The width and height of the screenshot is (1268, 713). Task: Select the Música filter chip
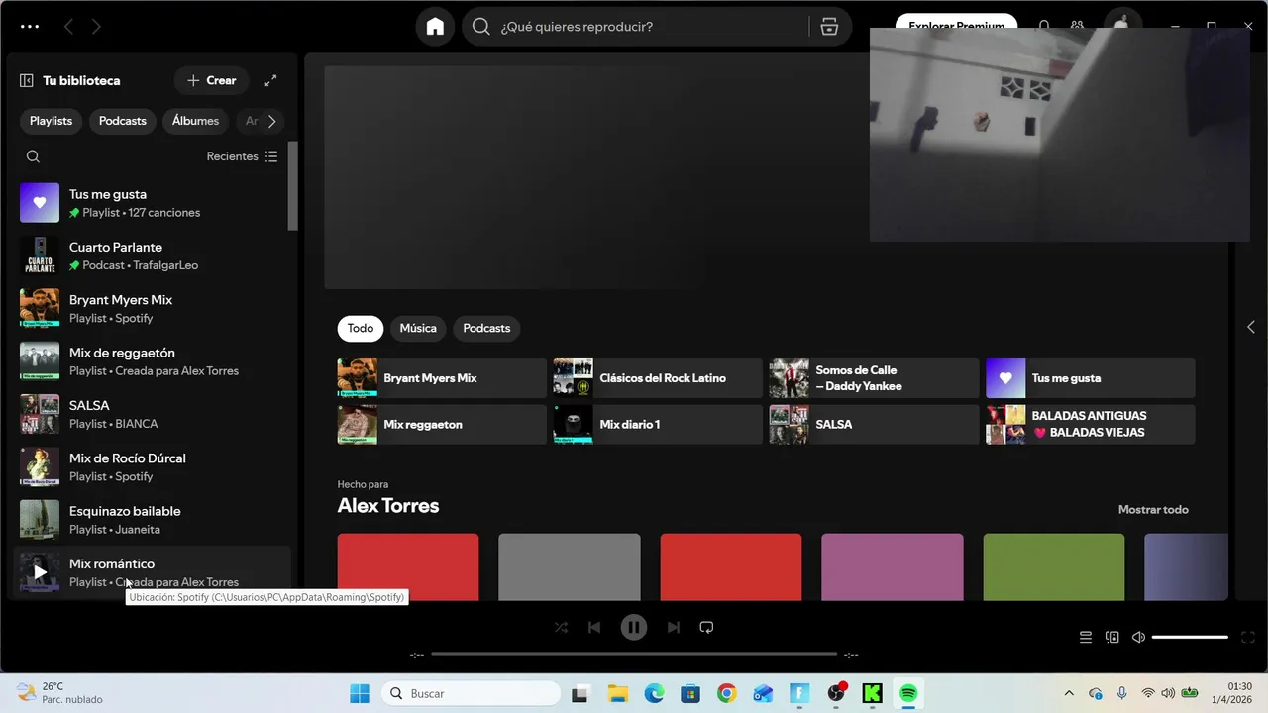[x=418, y=328]
